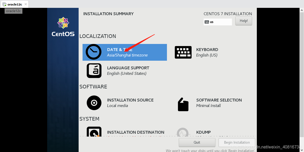Click the KDUMP label

point(203,132)
